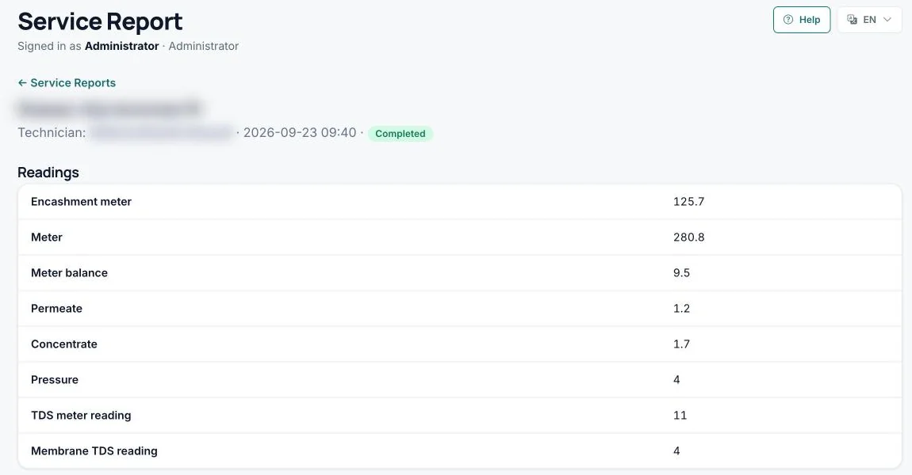Image resolution: width=912 pixels, height=475 pixels.
Task: Click the Meter row label
Action: point(47,237)
